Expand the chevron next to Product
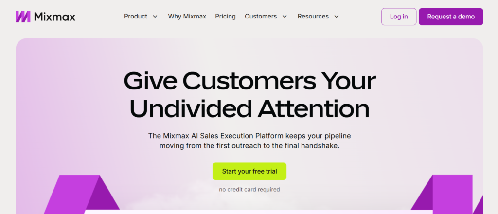Screen dimensions: 498x214 coord(155,17)
